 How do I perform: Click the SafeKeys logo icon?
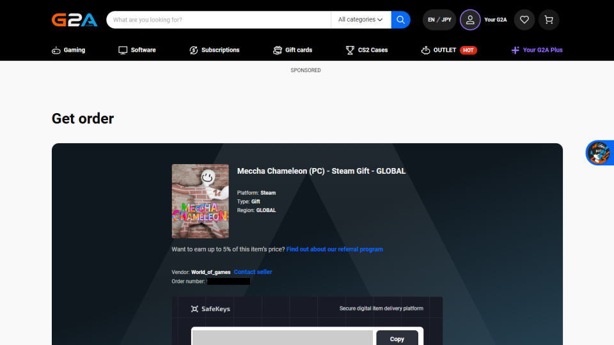pyautogui.click(x=194, y=309)
